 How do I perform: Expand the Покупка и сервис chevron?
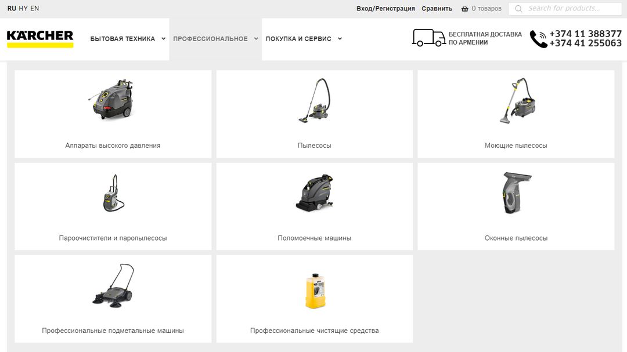point(340,39)
